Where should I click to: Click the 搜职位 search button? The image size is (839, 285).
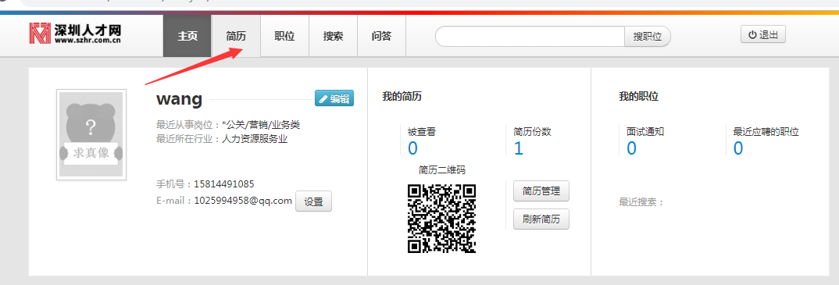tap(648, 37)
